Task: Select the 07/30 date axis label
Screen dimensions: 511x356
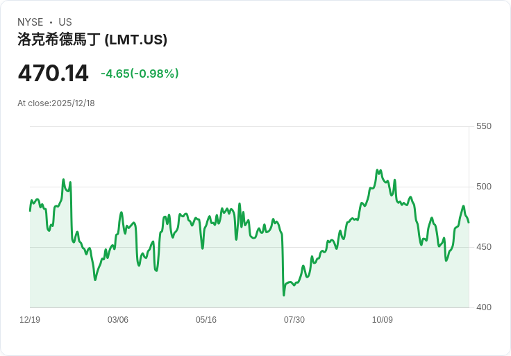Action: click(294, 320)
